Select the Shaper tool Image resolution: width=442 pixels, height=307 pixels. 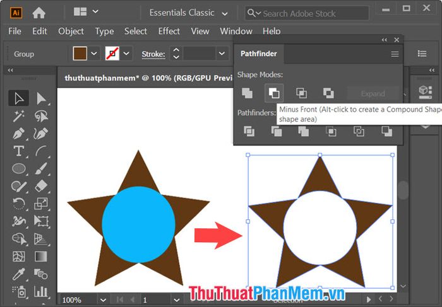click(x=18, y=186)
